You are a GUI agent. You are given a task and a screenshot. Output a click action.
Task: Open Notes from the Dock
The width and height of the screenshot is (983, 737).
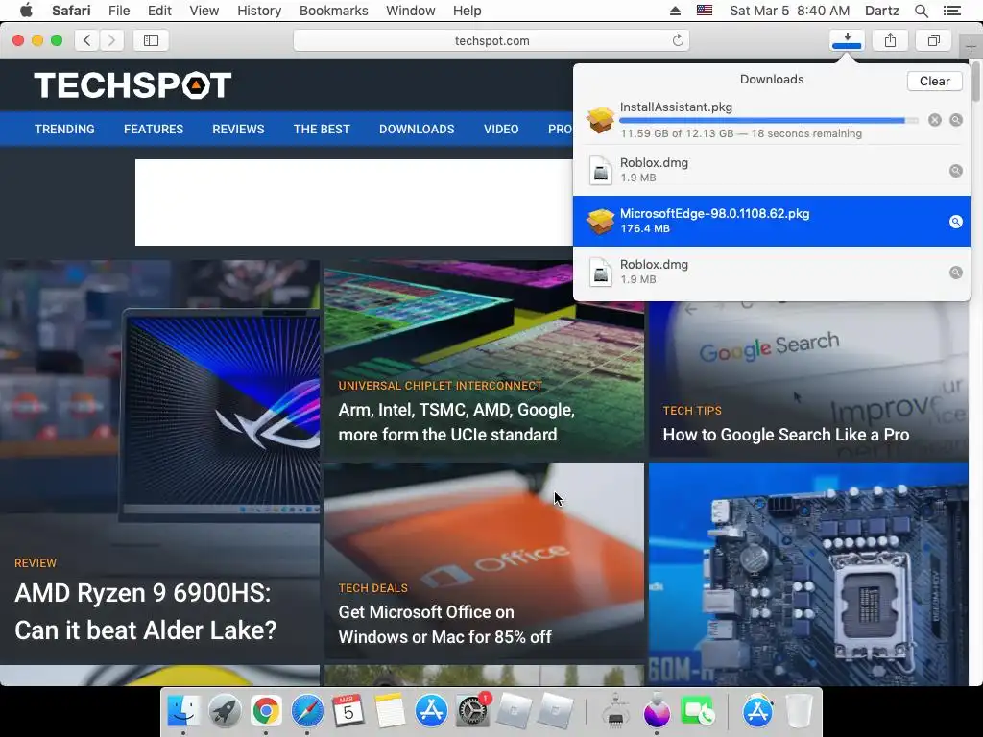click(390, 711)
